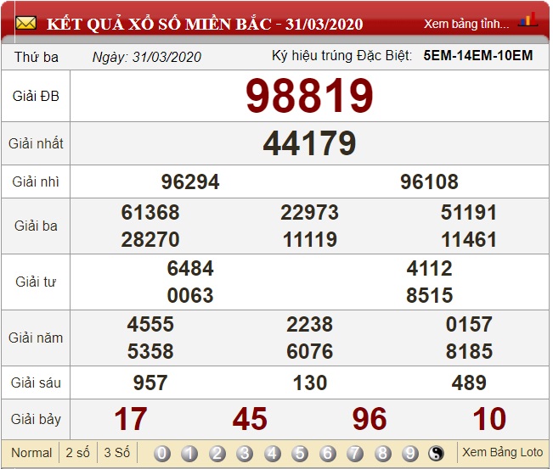The image size is (553, 469).
Task: Select the digit 3 ball filter
Action: coord(245,453)
